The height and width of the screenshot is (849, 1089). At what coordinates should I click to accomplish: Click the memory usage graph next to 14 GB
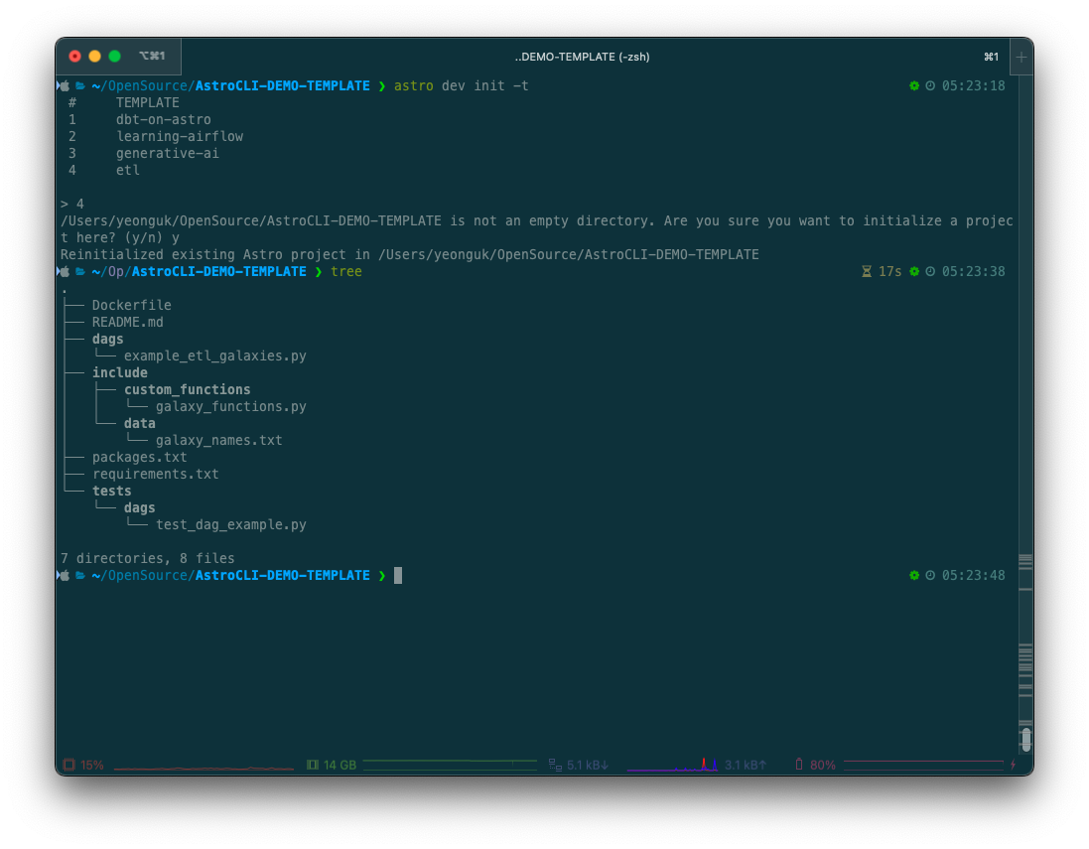(450, 765)
